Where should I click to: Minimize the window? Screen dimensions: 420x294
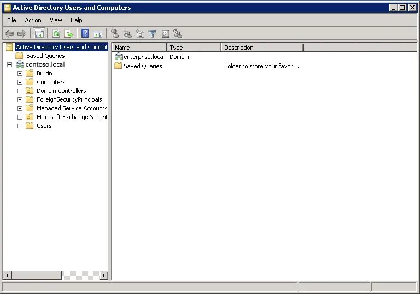[x=393, y=8]
